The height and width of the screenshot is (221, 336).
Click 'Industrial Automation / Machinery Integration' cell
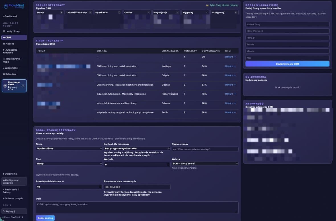[x=121, y=94]
